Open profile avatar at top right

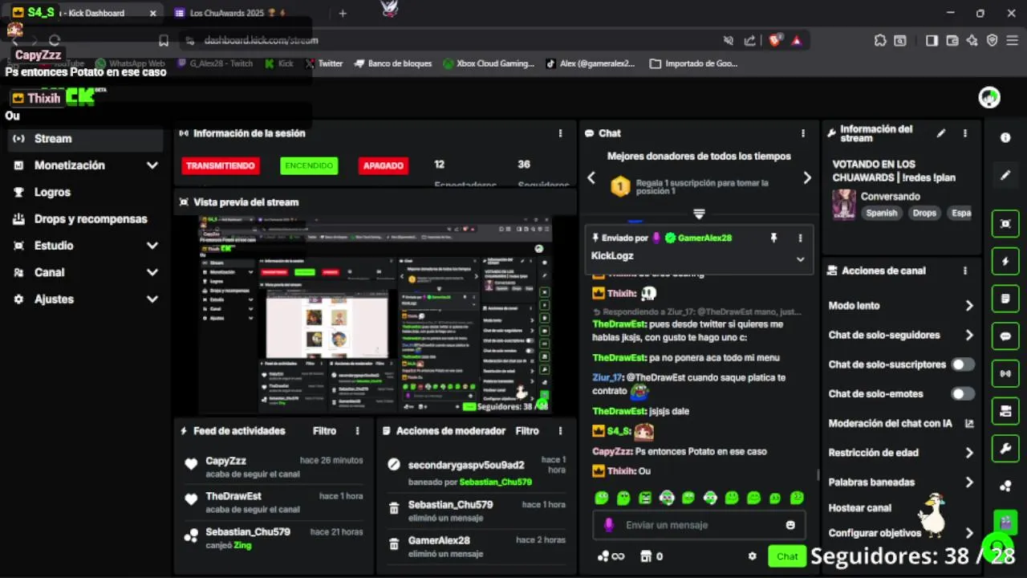[989, 97]
